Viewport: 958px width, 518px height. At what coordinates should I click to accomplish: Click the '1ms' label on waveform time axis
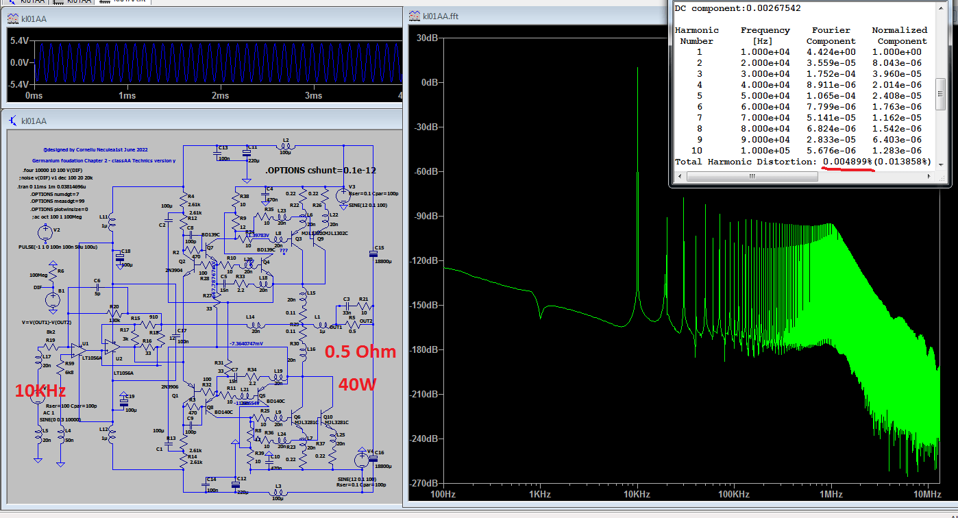(127, 95)
